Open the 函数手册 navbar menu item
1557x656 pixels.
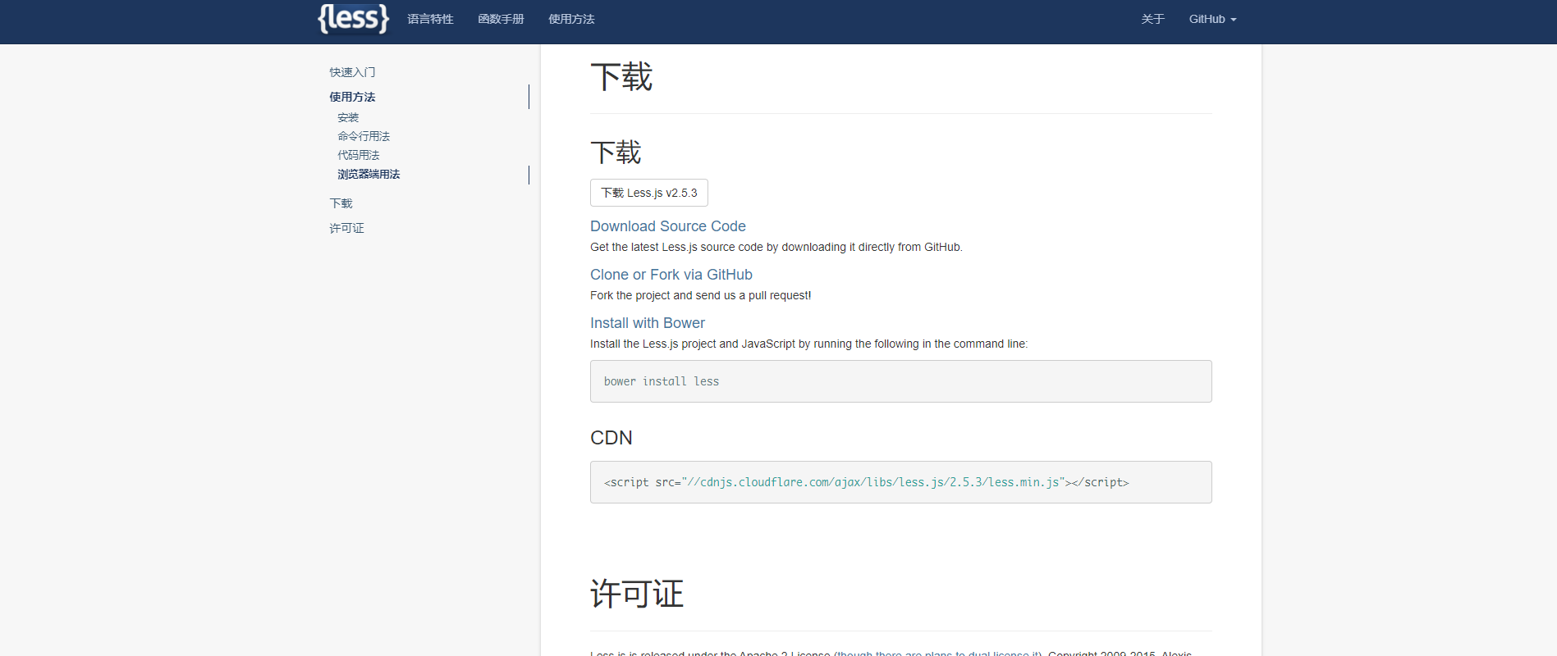501,19
